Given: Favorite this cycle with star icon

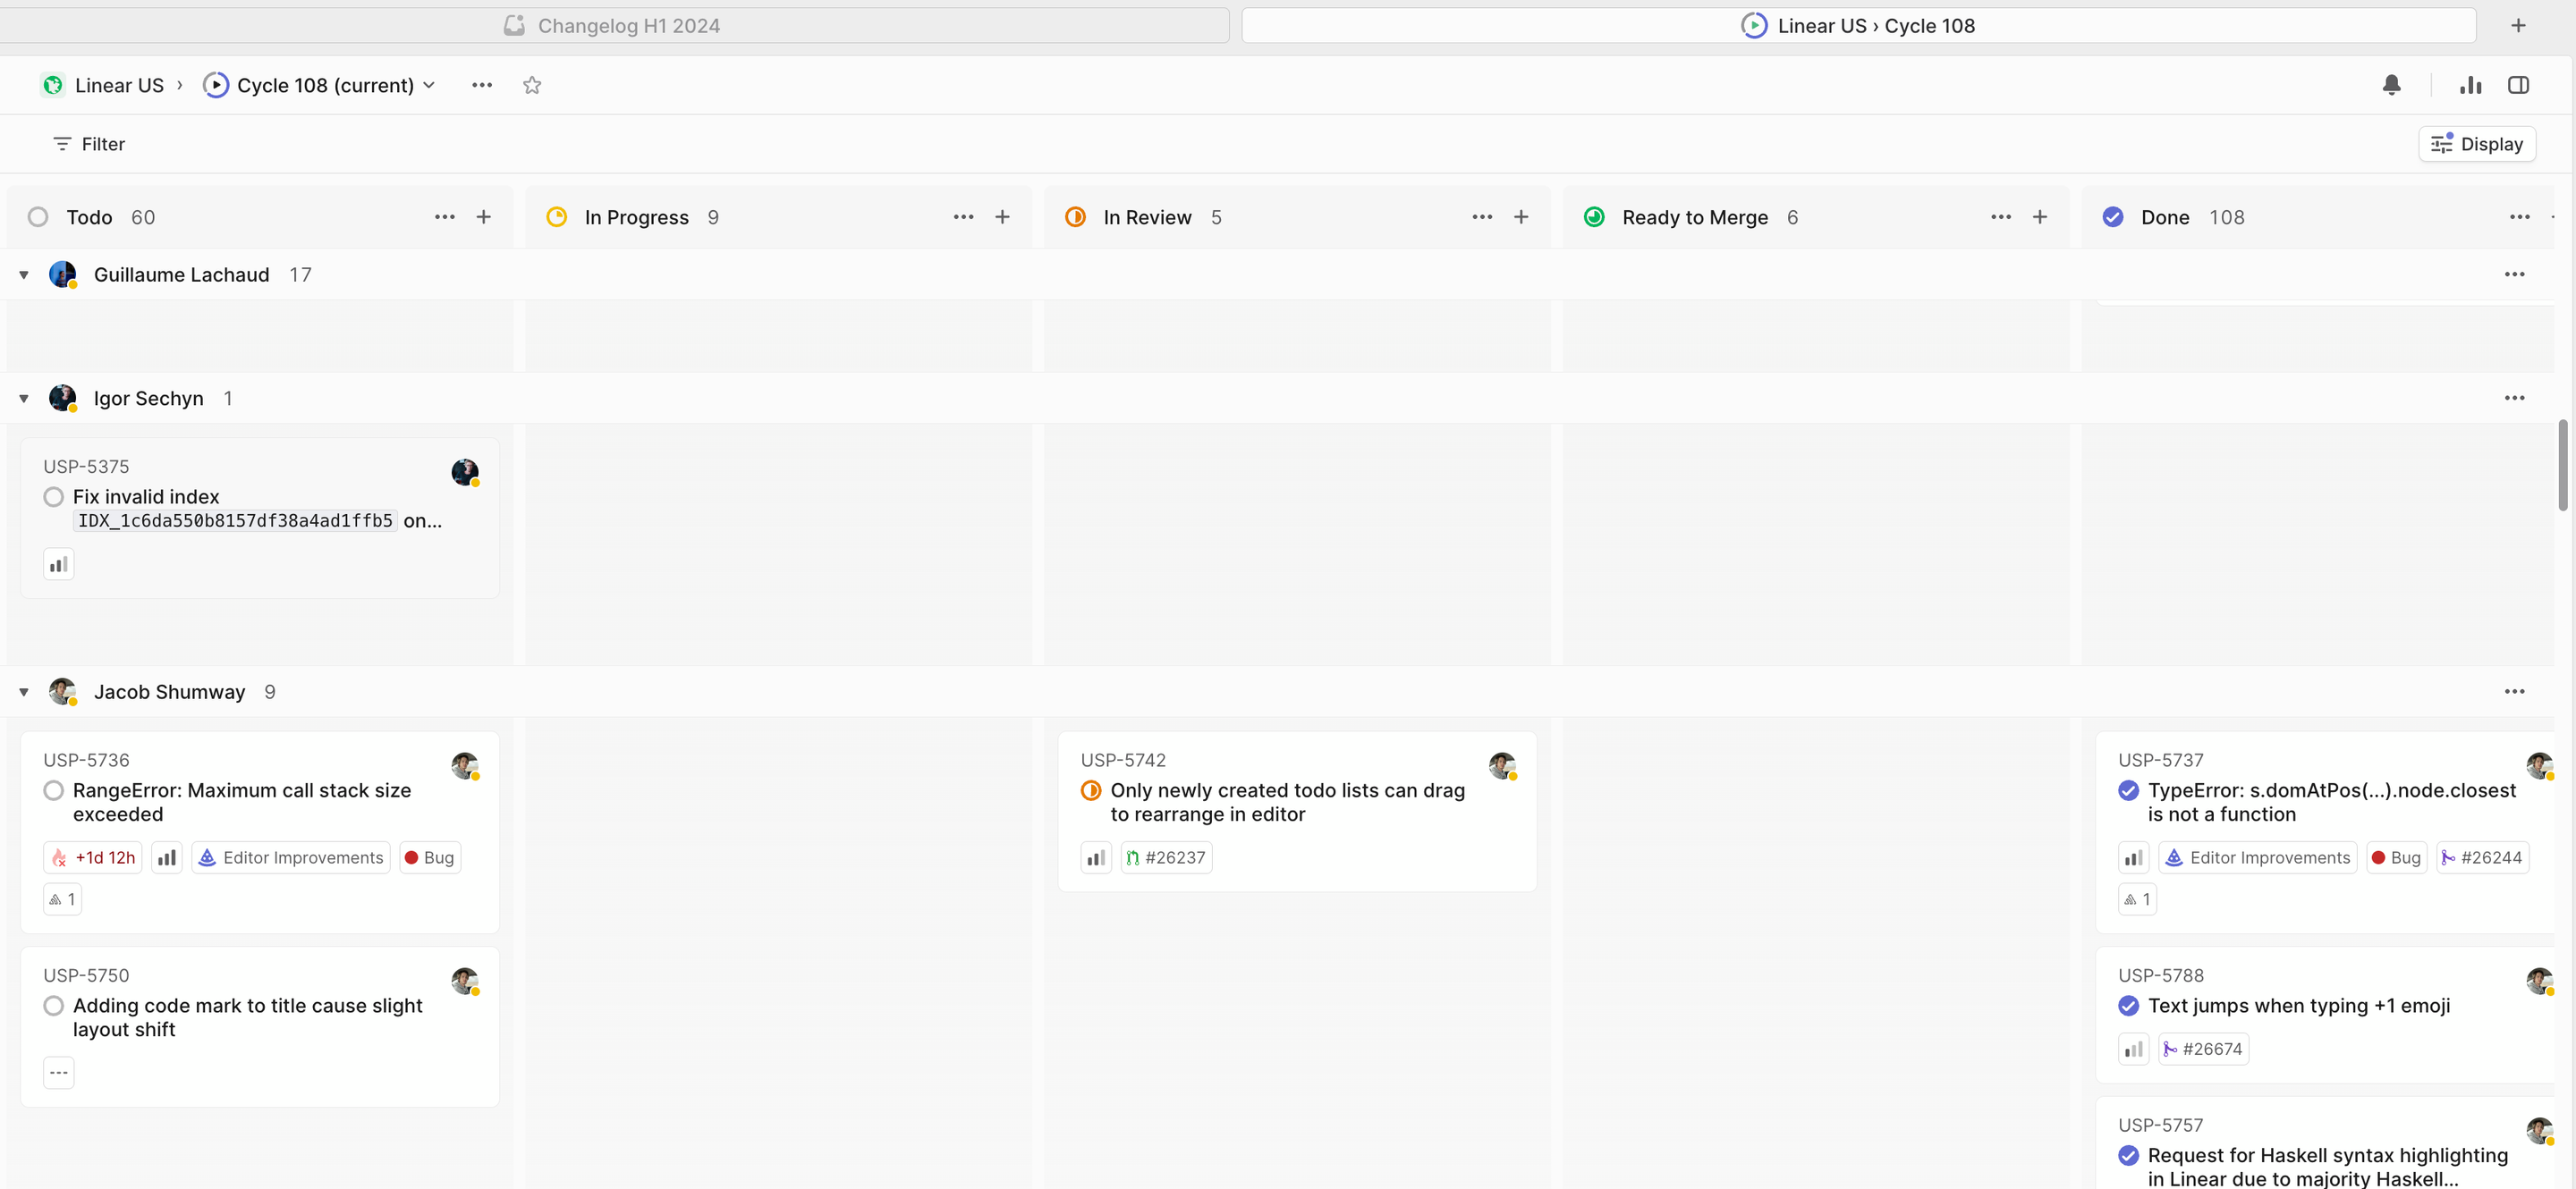Looking at the screenshot, I should (x=532, y=85).
